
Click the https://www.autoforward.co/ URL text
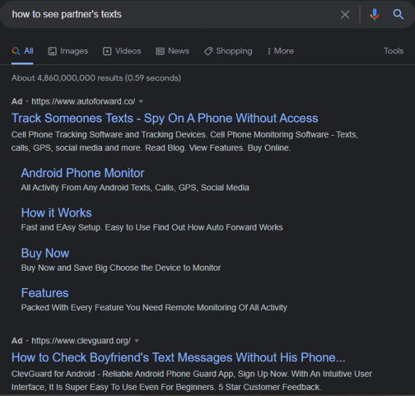[x=83, y=102]
